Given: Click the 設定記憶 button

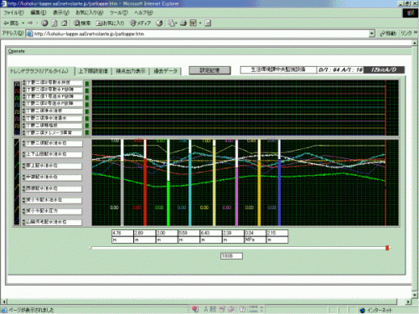Looking at the screenshot, I should tap(209, 70).
